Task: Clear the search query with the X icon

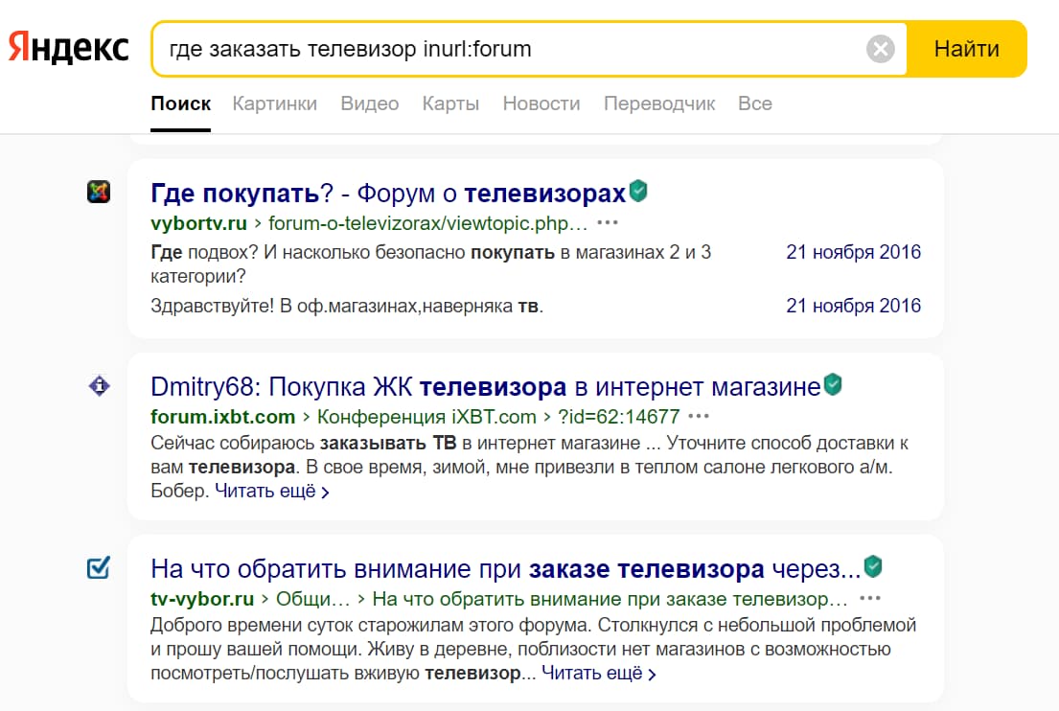Action: tap(880, 49)
